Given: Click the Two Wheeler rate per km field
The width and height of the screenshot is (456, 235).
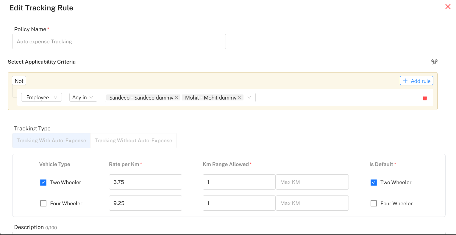Looking at the screenshot, I should [145, 182].
